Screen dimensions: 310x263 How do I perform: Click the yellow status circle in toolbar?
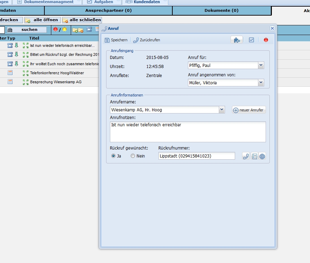click(x=64, y=29)
